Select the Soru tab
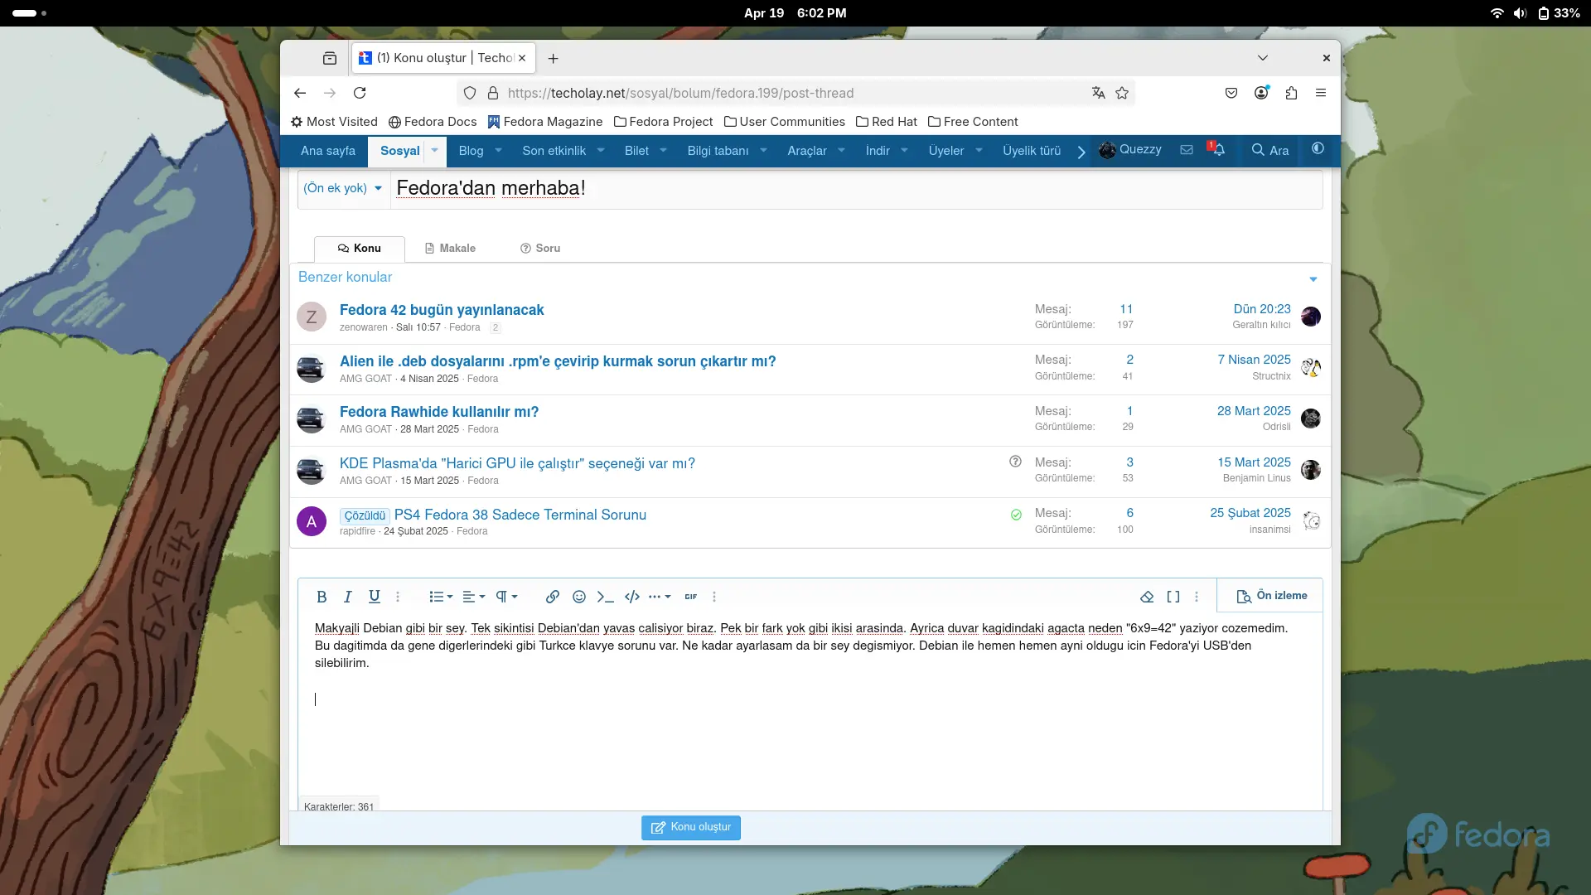1591x895 pixels. [540, 249]
